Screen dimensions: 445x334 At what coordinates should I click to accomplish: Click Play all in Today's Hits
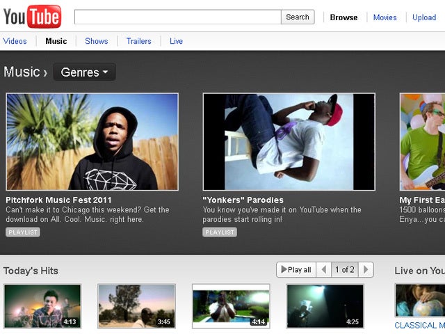click(296, 269)
